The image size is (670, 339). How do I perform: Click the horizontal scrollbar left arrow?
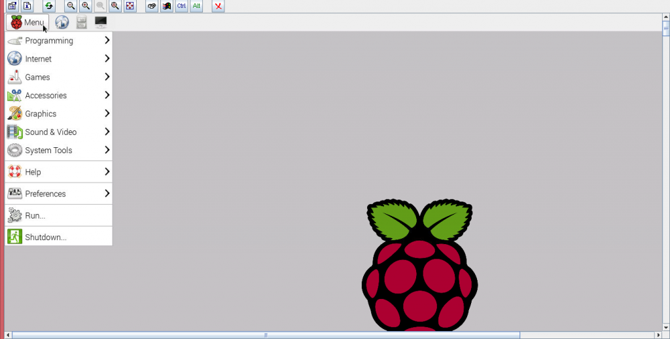click(x=8, y=335)
